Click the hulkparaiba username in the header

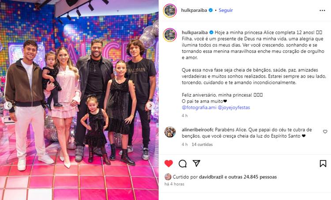(194, 10)
